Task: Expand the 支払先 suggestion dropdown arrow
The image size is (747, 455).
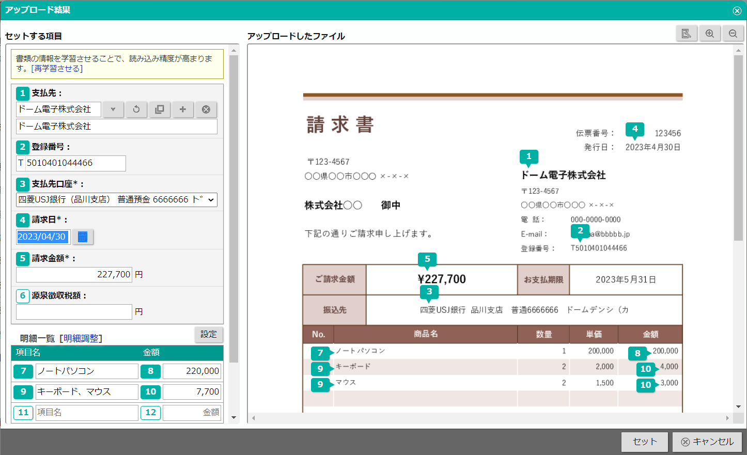Action: pyautogui.click(x=113, y=109)
